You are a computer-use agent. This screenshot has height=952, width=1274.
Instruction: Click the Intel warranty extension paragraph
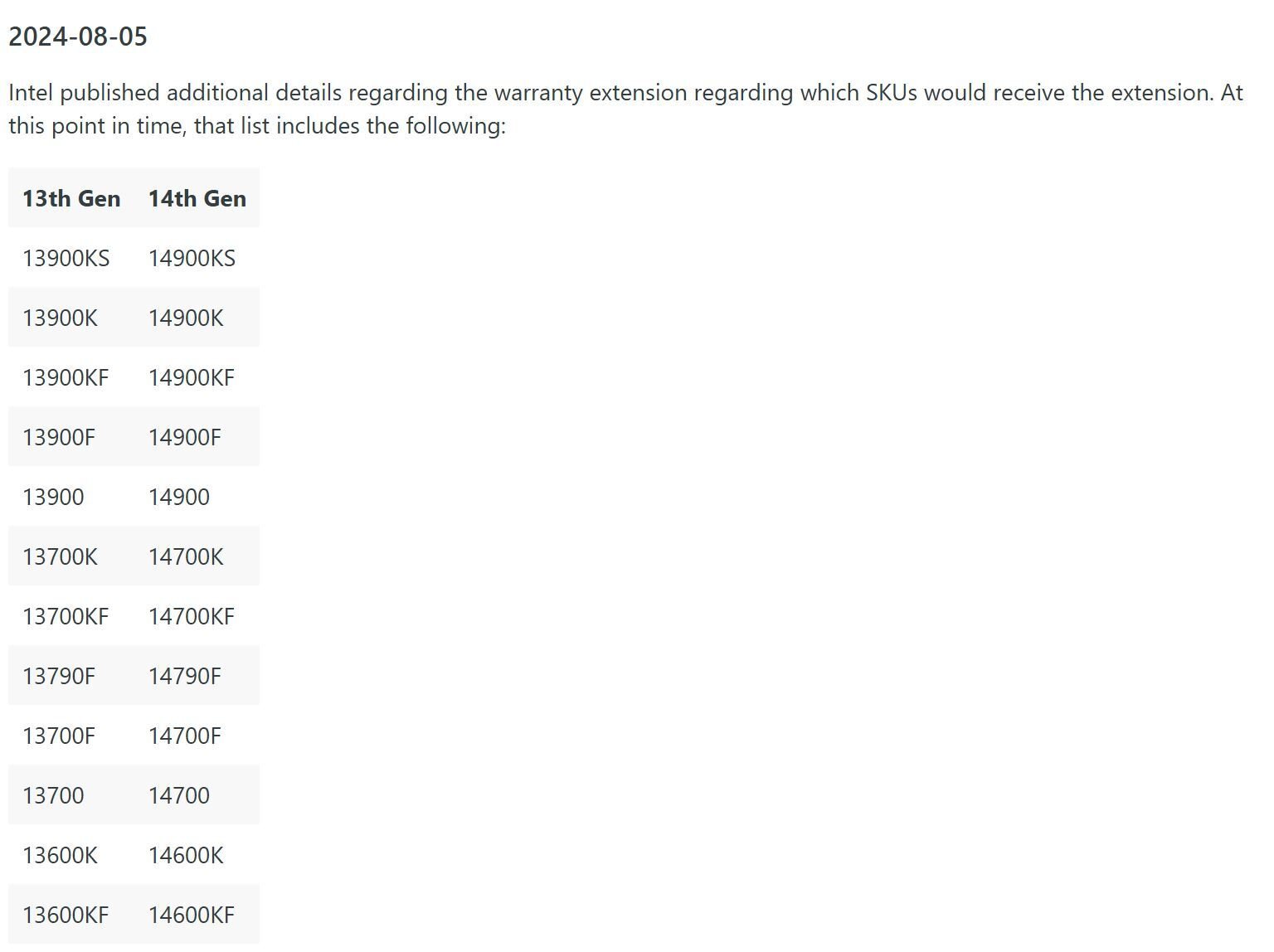[x=625, y=109]
